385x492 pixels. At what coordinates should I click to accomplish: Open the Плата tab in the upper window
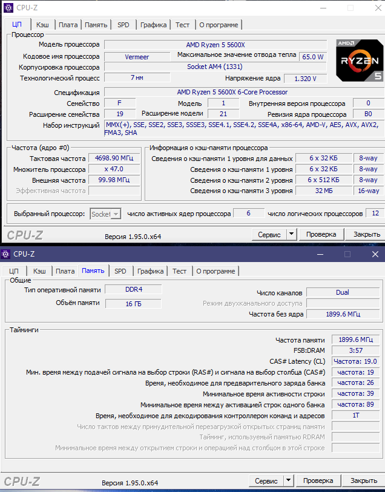point(68,25)
